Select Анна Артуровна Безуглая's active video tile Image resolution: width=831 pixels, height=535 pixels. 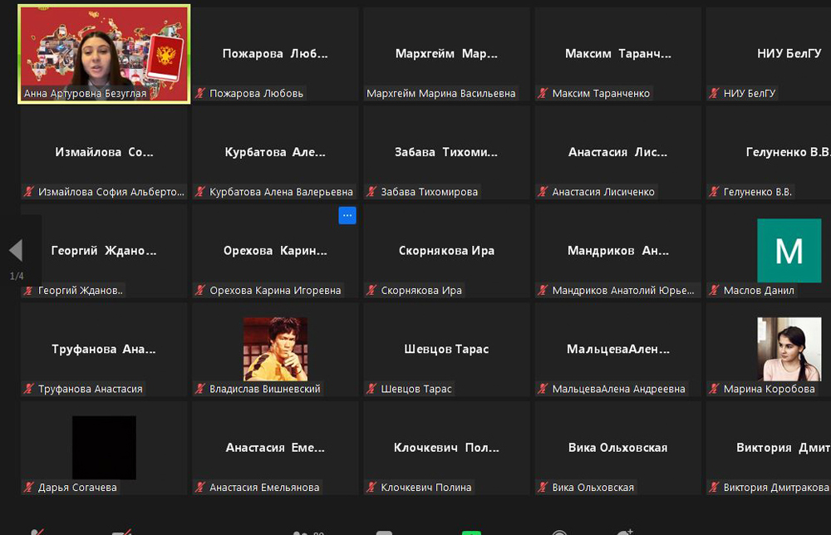click(x=104, y=54)
